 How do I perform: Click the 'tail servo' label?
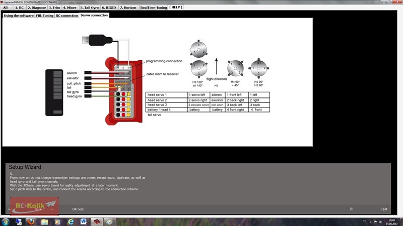(x=155, y=115)
